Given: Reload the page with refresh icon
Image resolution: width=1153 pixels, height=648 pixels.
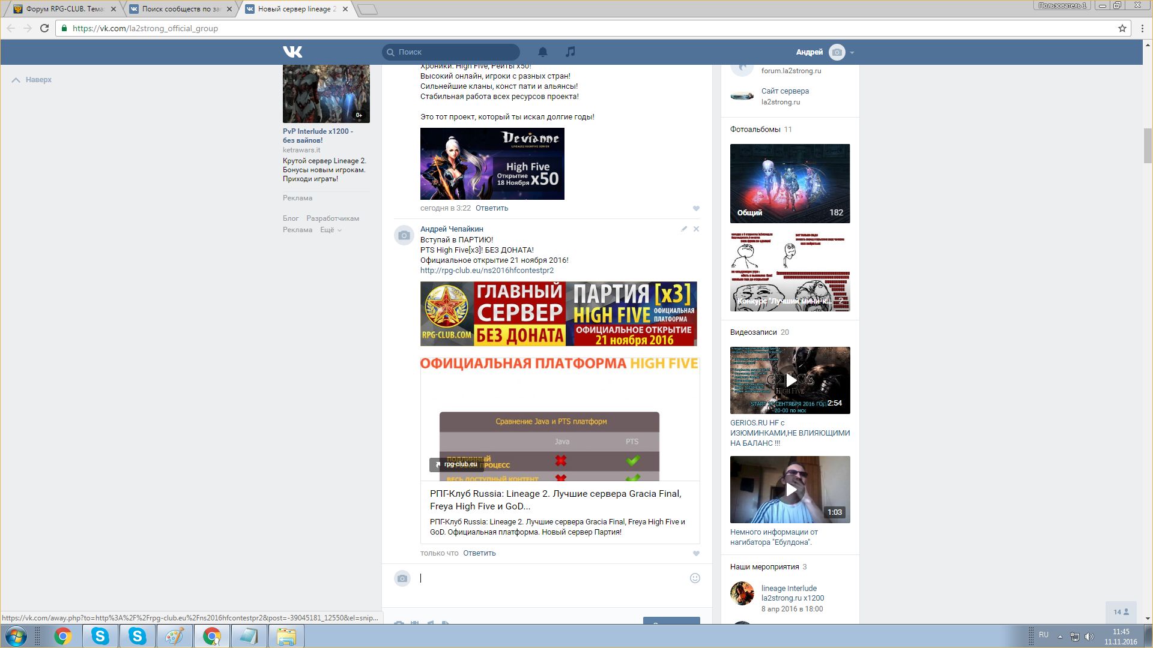Looking at the screenshot, I should (44, 28).
